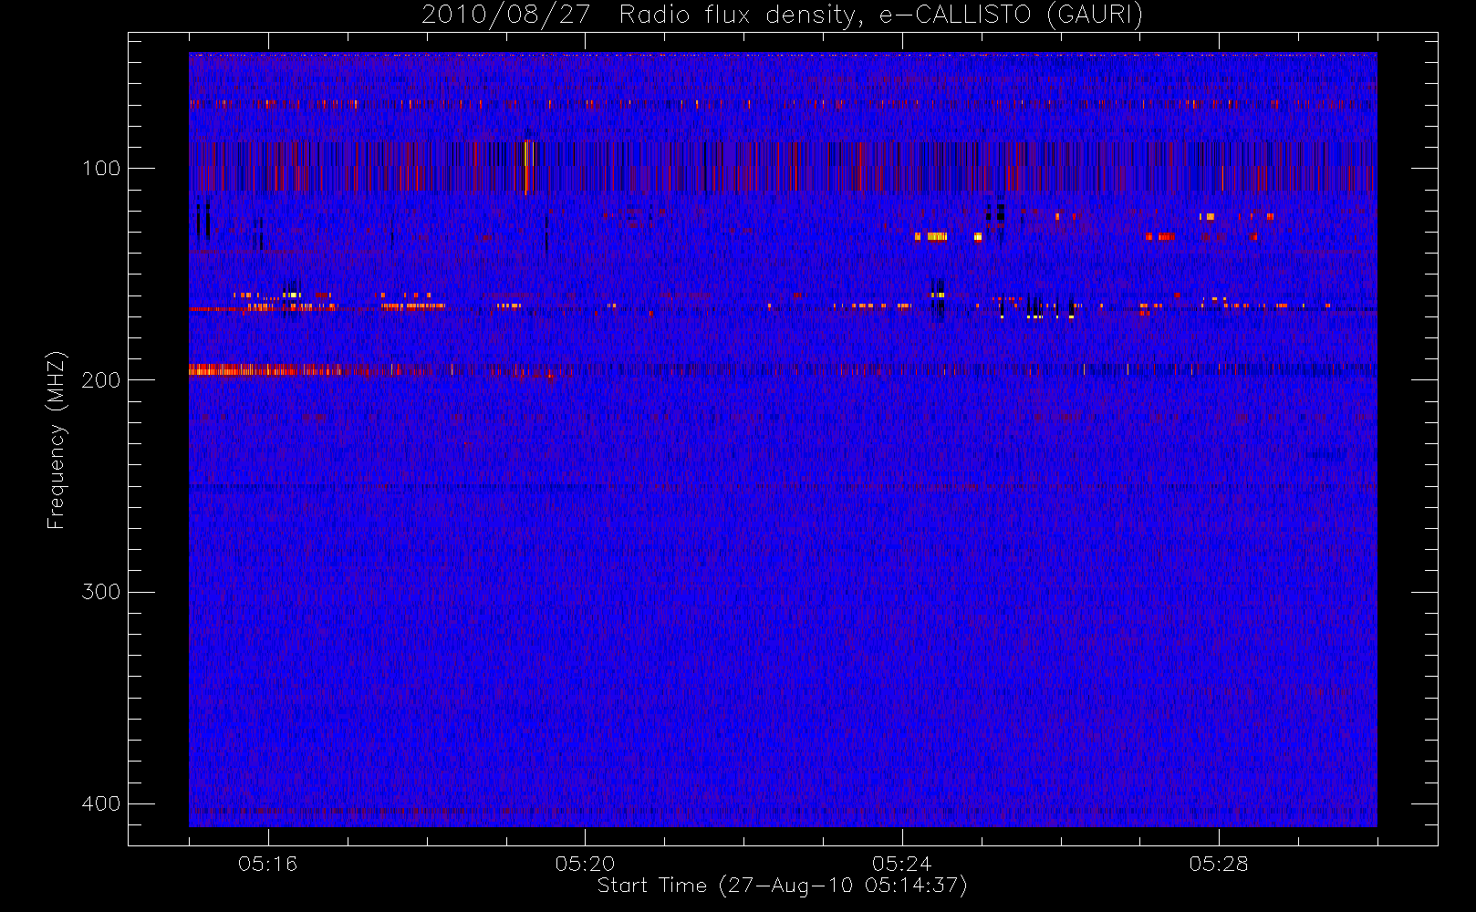Select the '100' frequency axis label

(x=100, y=169)
